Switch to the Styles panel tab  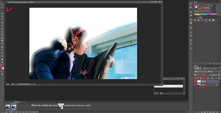(x=200, y=17)
